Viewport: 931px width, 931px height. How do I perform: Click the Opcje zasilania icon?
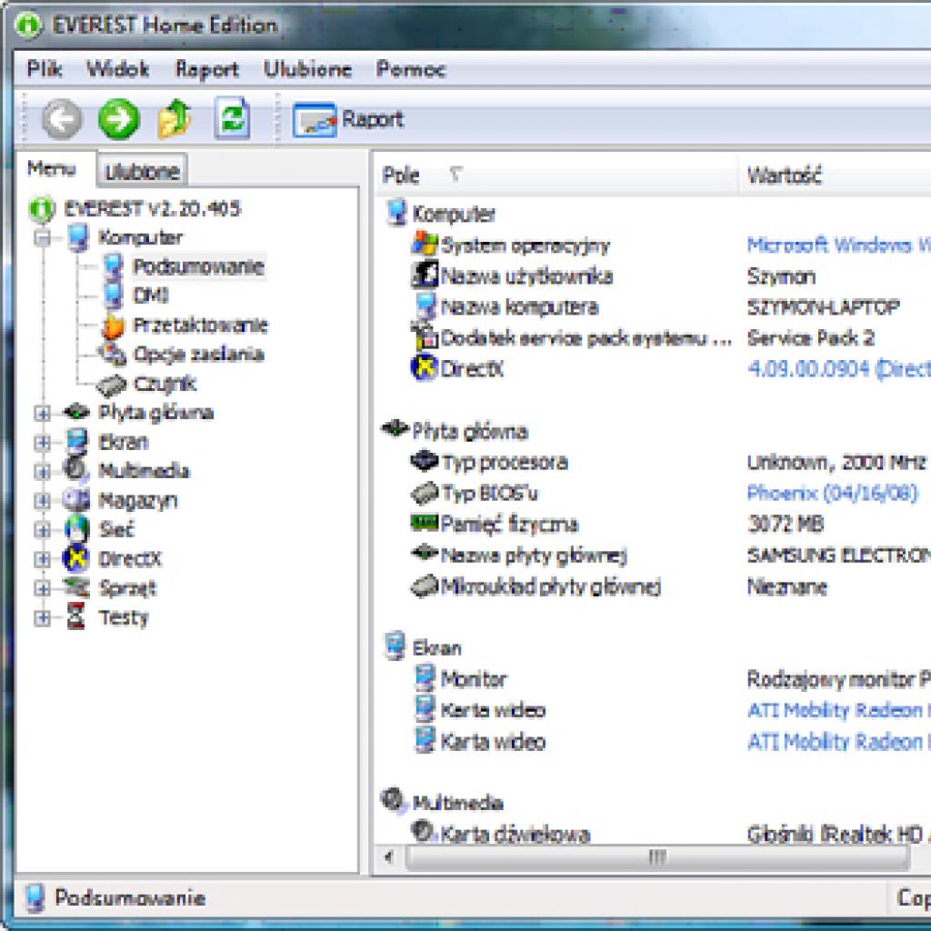point(112,354)
